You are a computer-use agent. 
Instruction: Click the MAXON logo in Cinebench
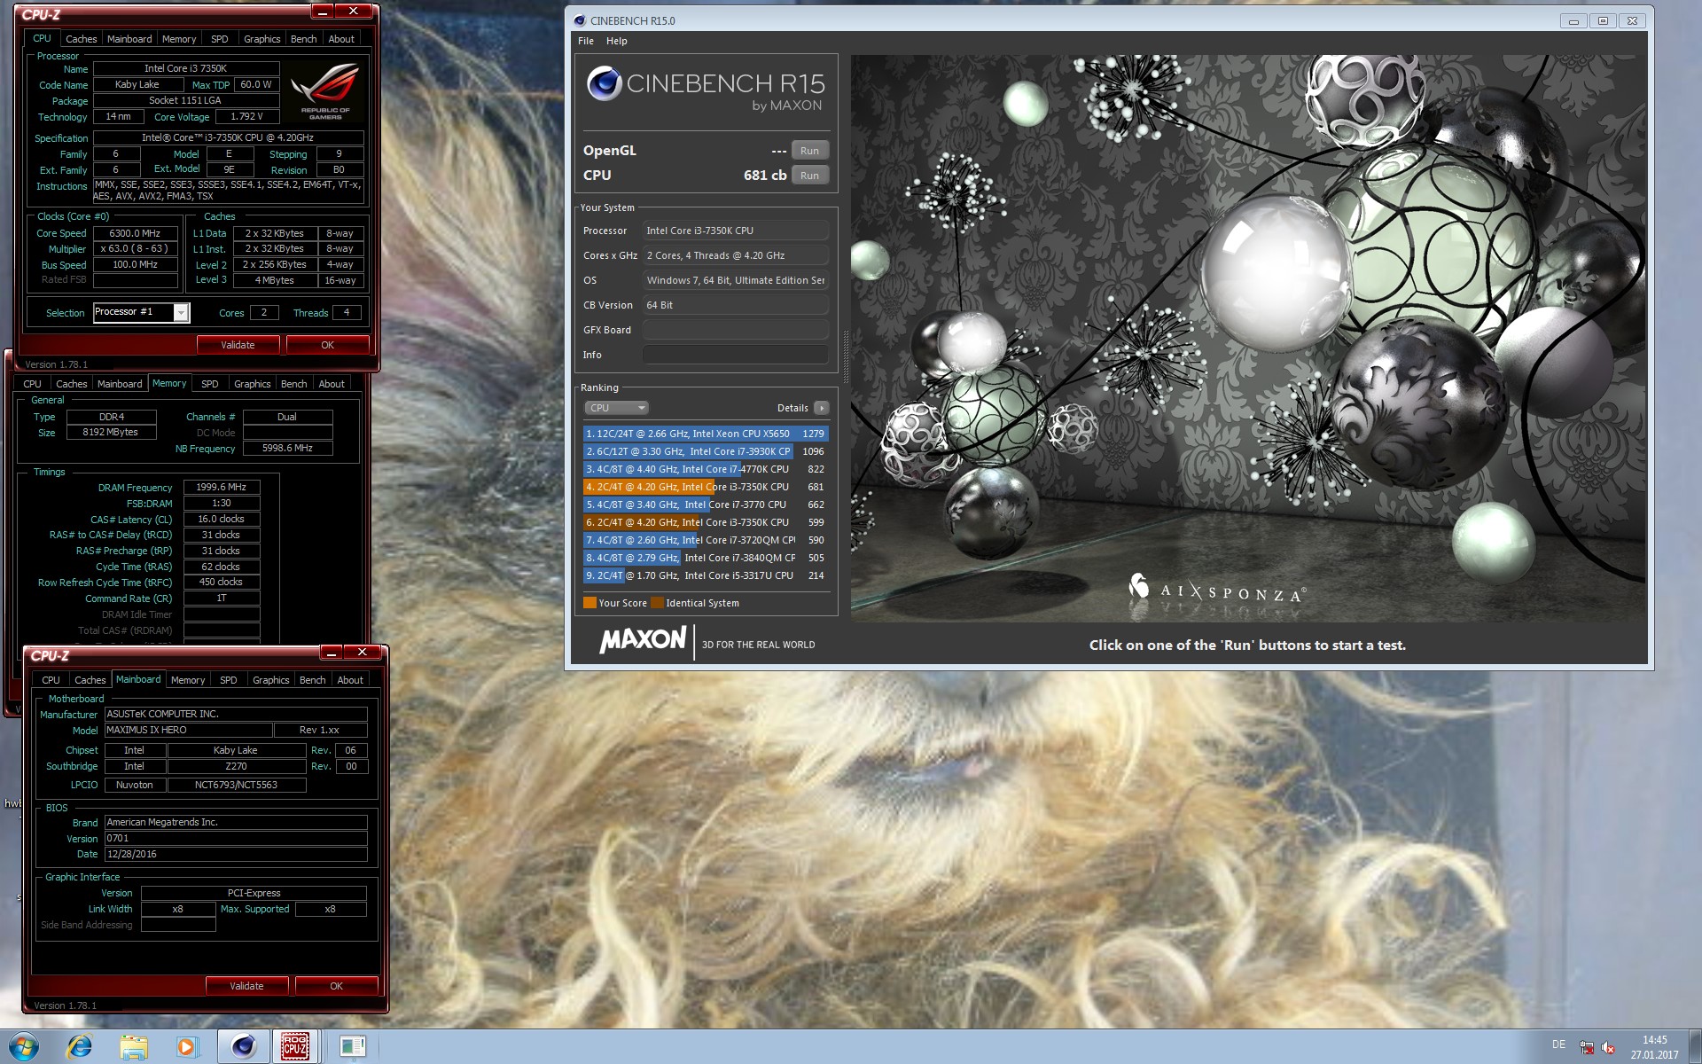(x=643, y=640)
